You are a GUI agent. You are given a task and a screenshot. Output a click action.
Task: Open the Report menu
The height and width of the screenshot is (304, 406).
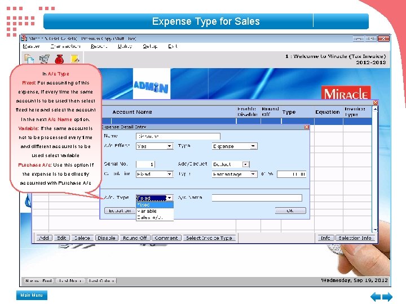point(99,46)
